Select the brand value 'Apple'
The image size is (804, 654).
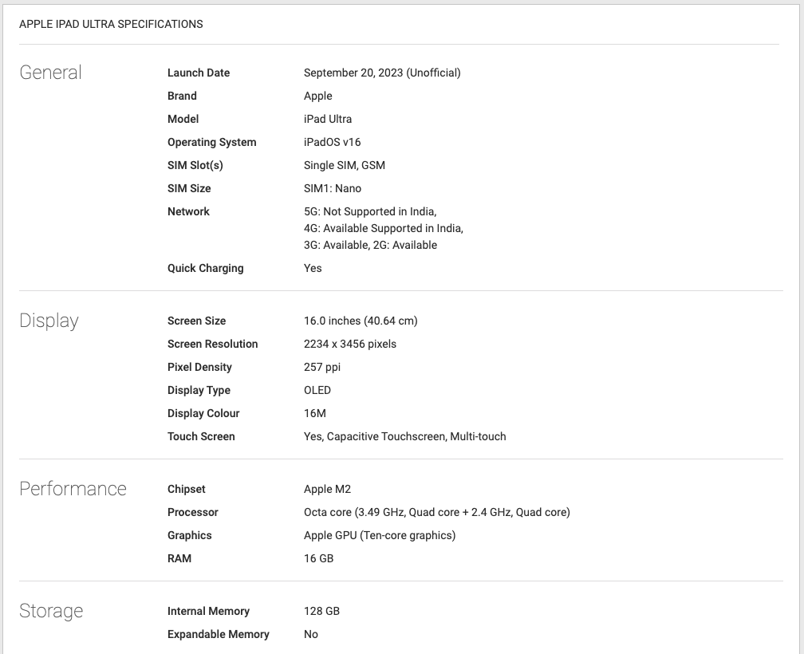[x=318, y=96]
